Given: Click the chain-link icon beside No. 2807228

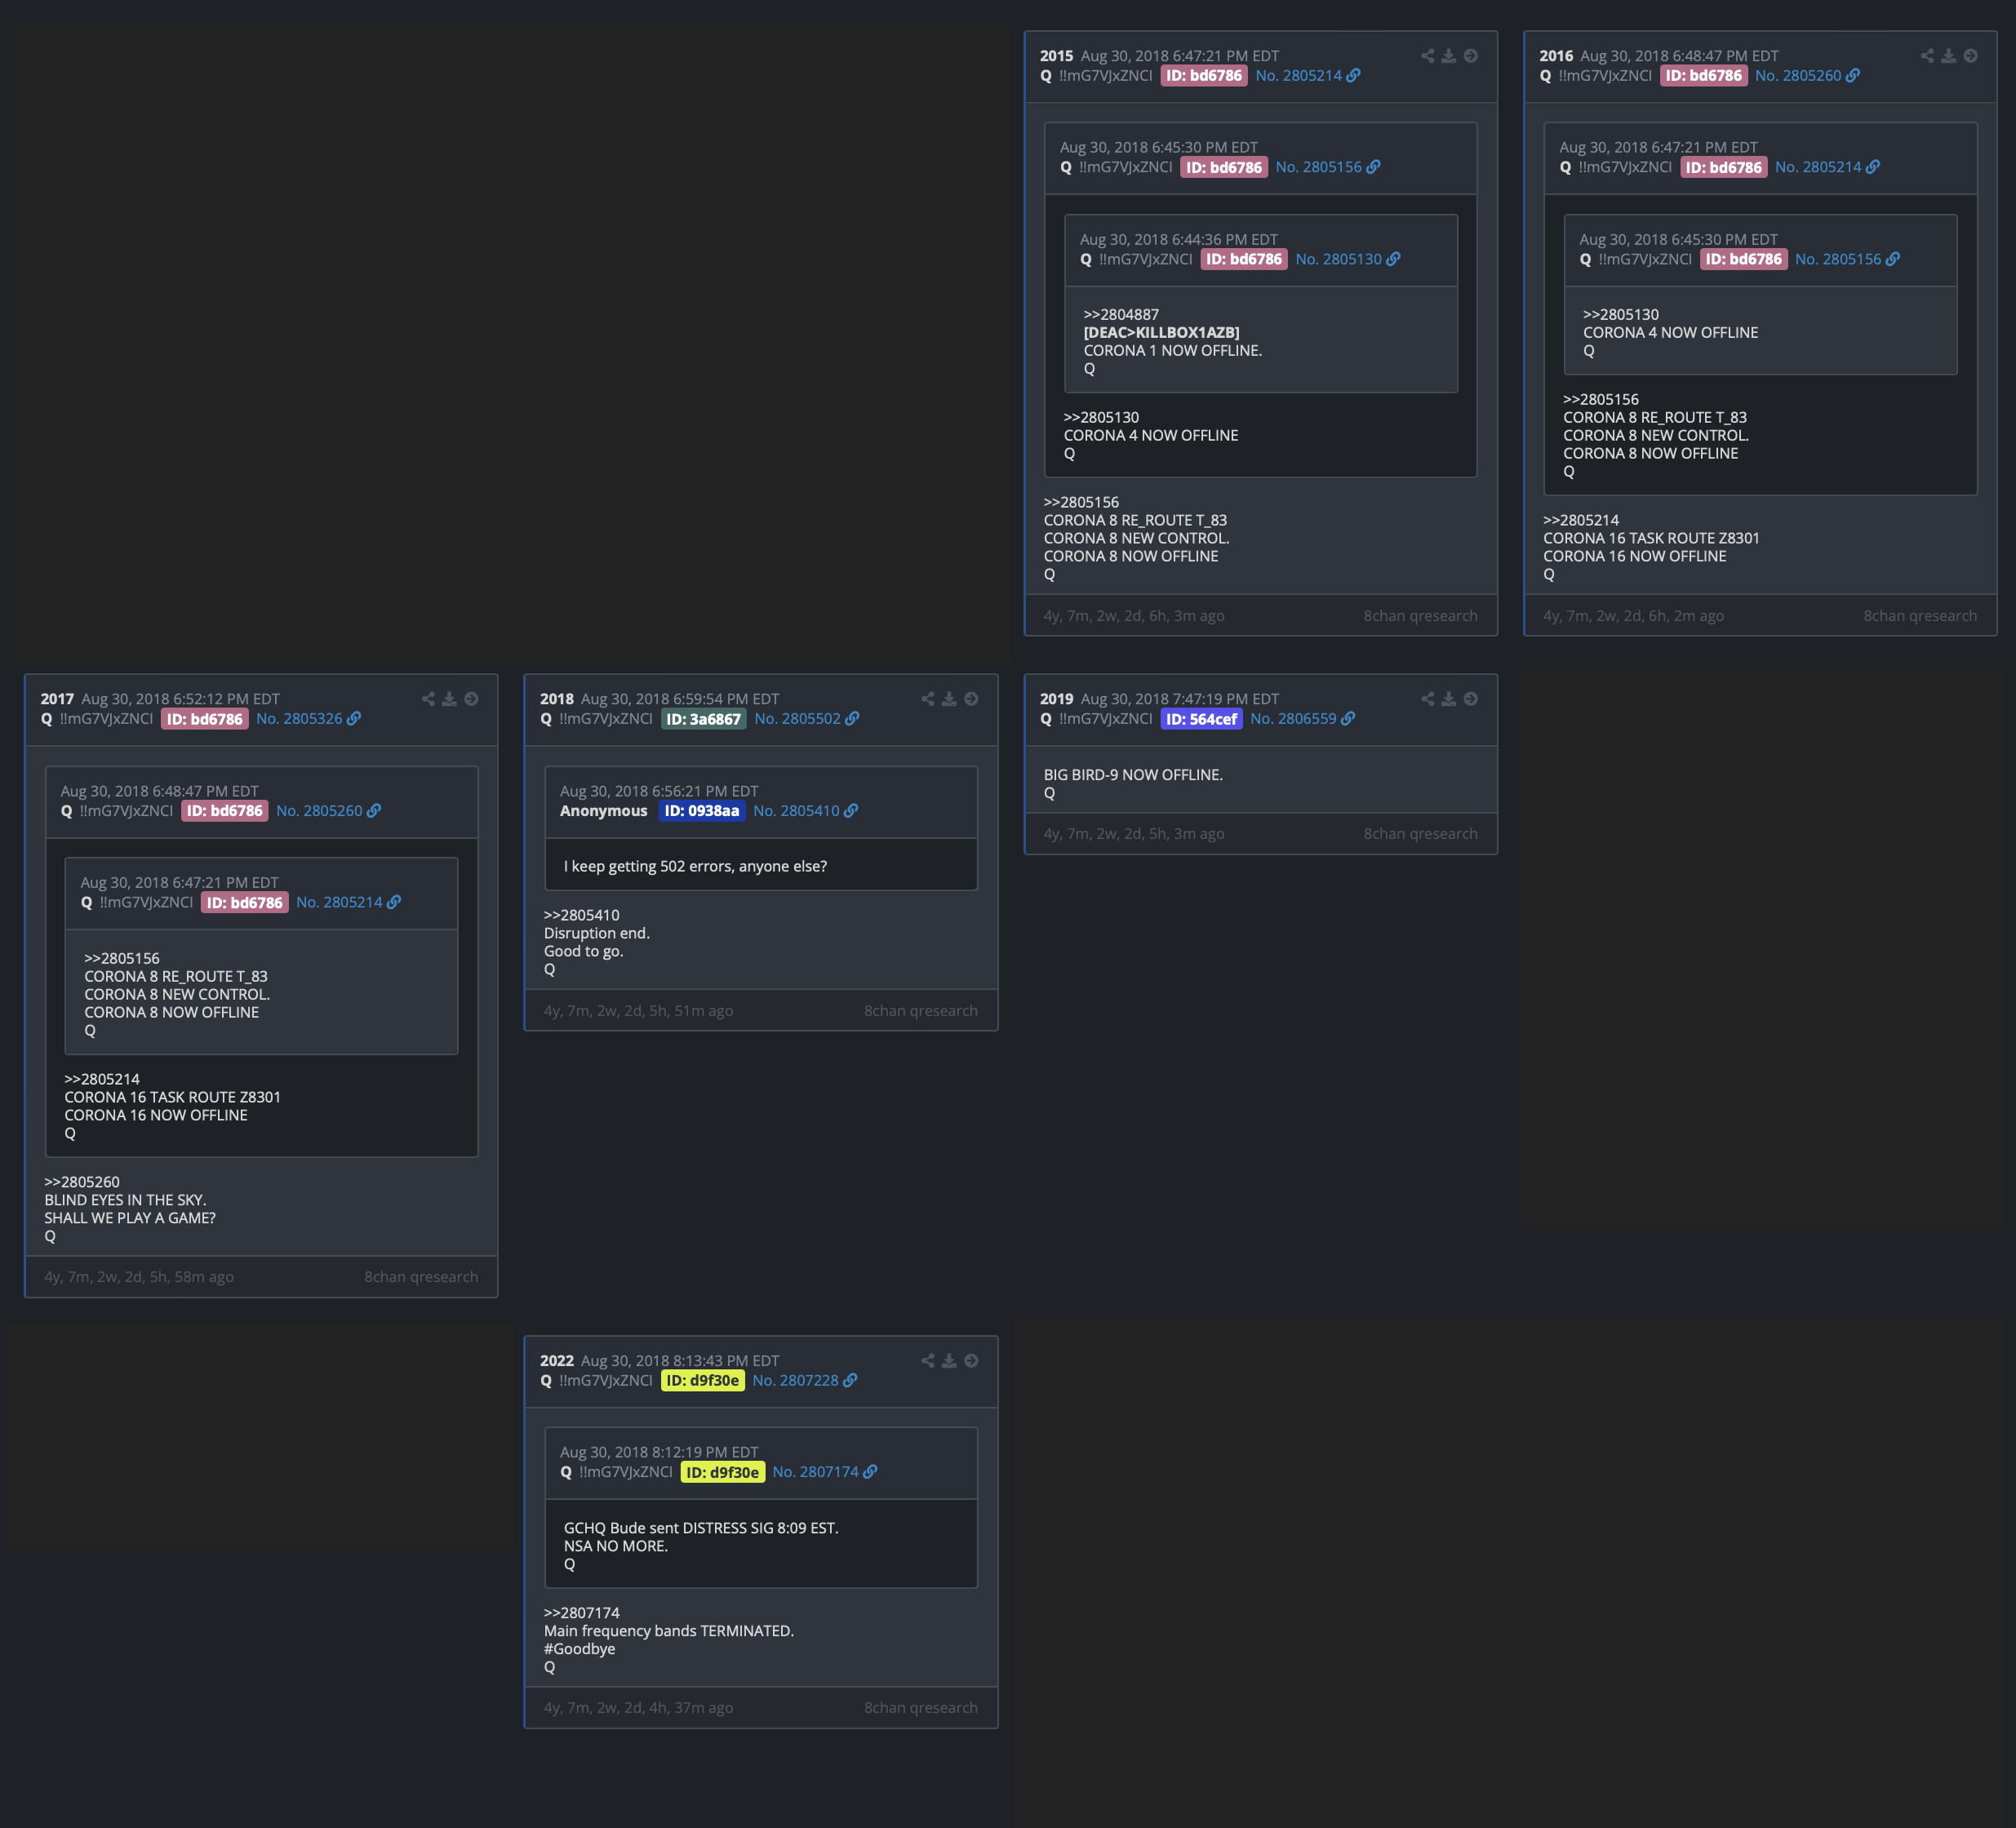Looking at the screenshot, I should click(x=850, y=1381).
